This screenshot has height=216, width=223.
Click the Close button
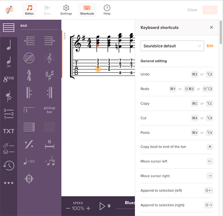pos(192,10)
